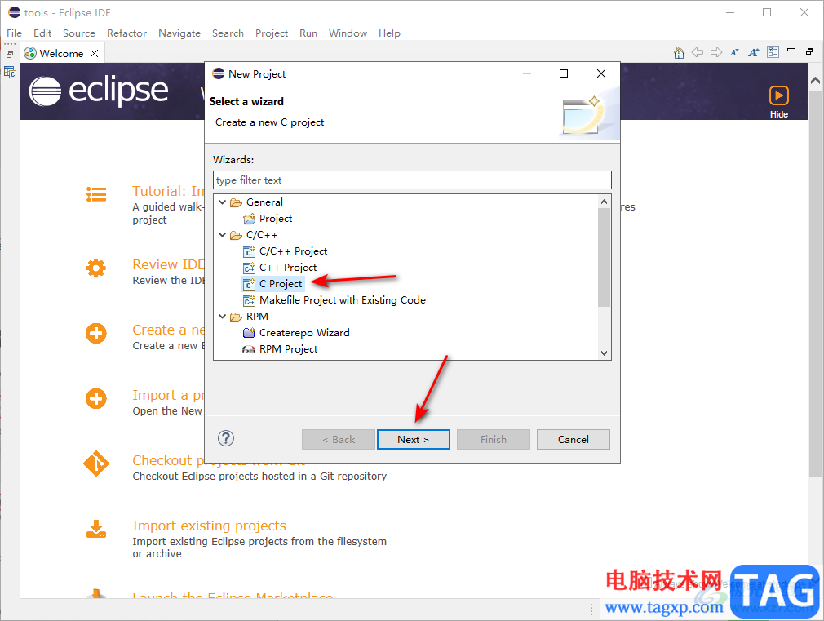Open the Help menu
824x621 pixels.
pos(389,33)
